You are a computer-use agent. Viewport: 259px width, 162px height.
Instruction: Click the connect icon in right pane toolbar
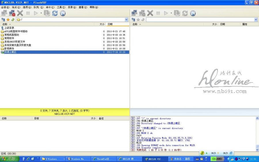coord(134,13)
